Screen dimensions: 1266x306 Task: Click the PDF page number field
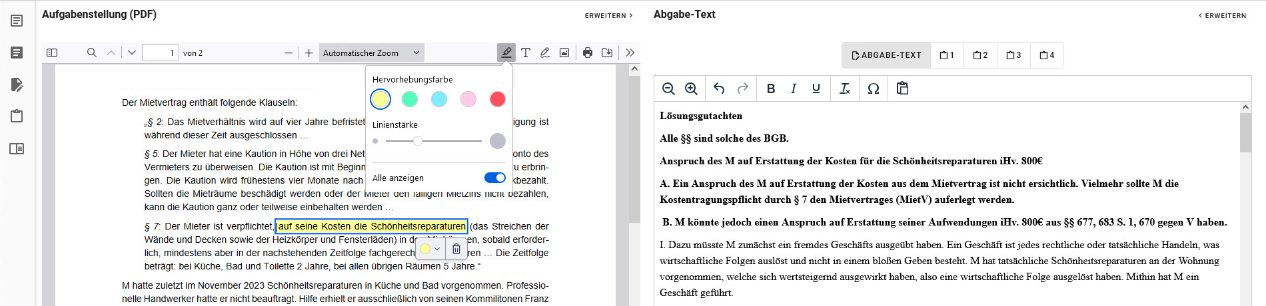click(161, 53)
